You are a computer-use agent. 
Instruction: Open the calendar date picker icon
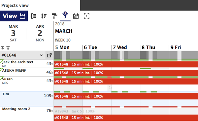pos(76,16)
